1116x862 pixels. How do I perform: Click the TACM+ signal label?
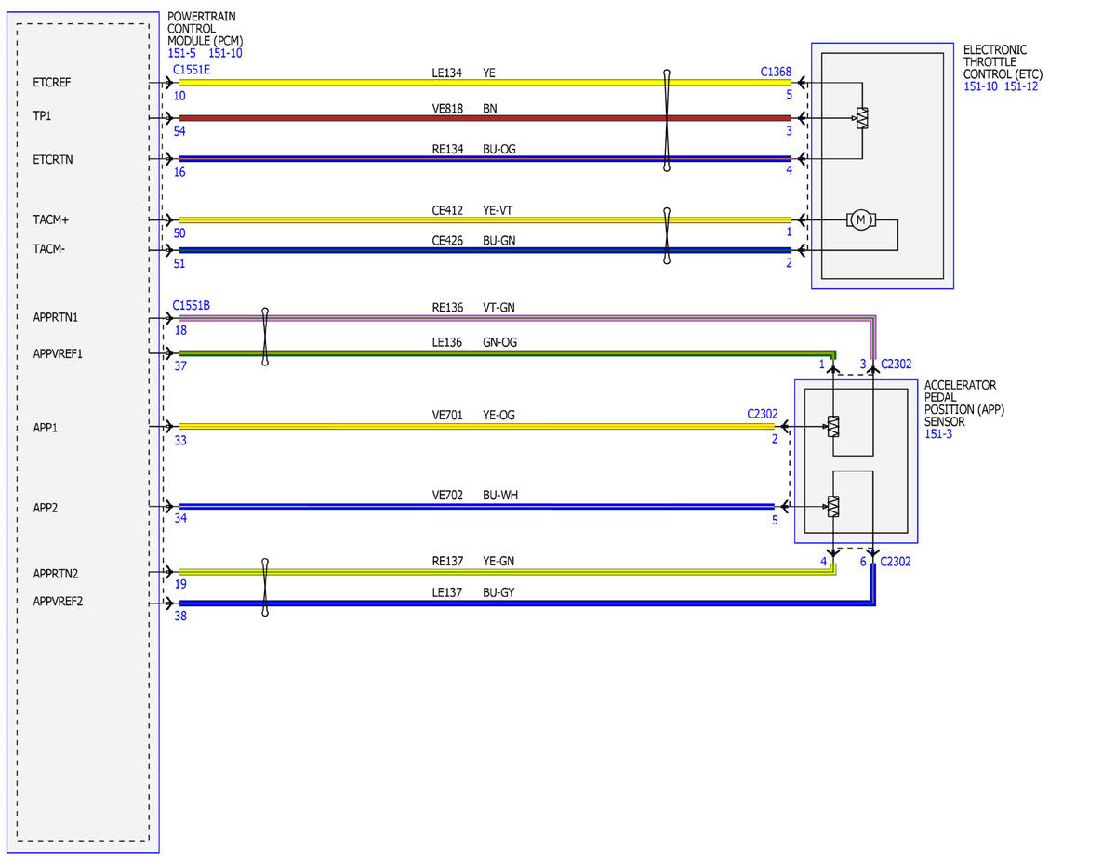(51, 219)
